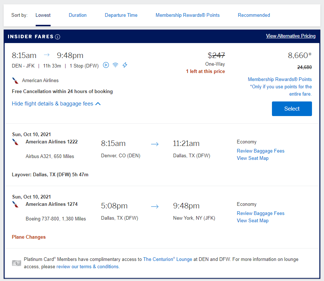
Task: Click the power outlet lightning icon
Action: click(125, 65)
